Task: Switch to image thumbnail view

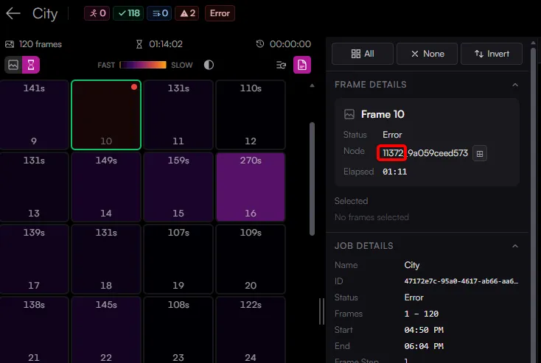Action: [13, 65]
